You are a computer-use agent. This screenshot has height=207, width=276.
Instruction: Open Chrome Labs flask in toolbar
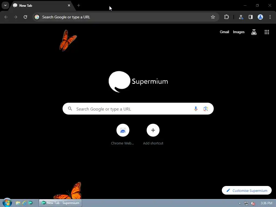(x=241, y=17)
